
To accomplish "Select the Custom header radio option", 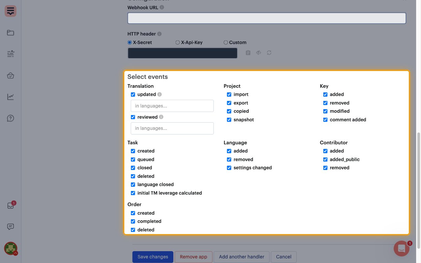I will [x=226, y=42].
